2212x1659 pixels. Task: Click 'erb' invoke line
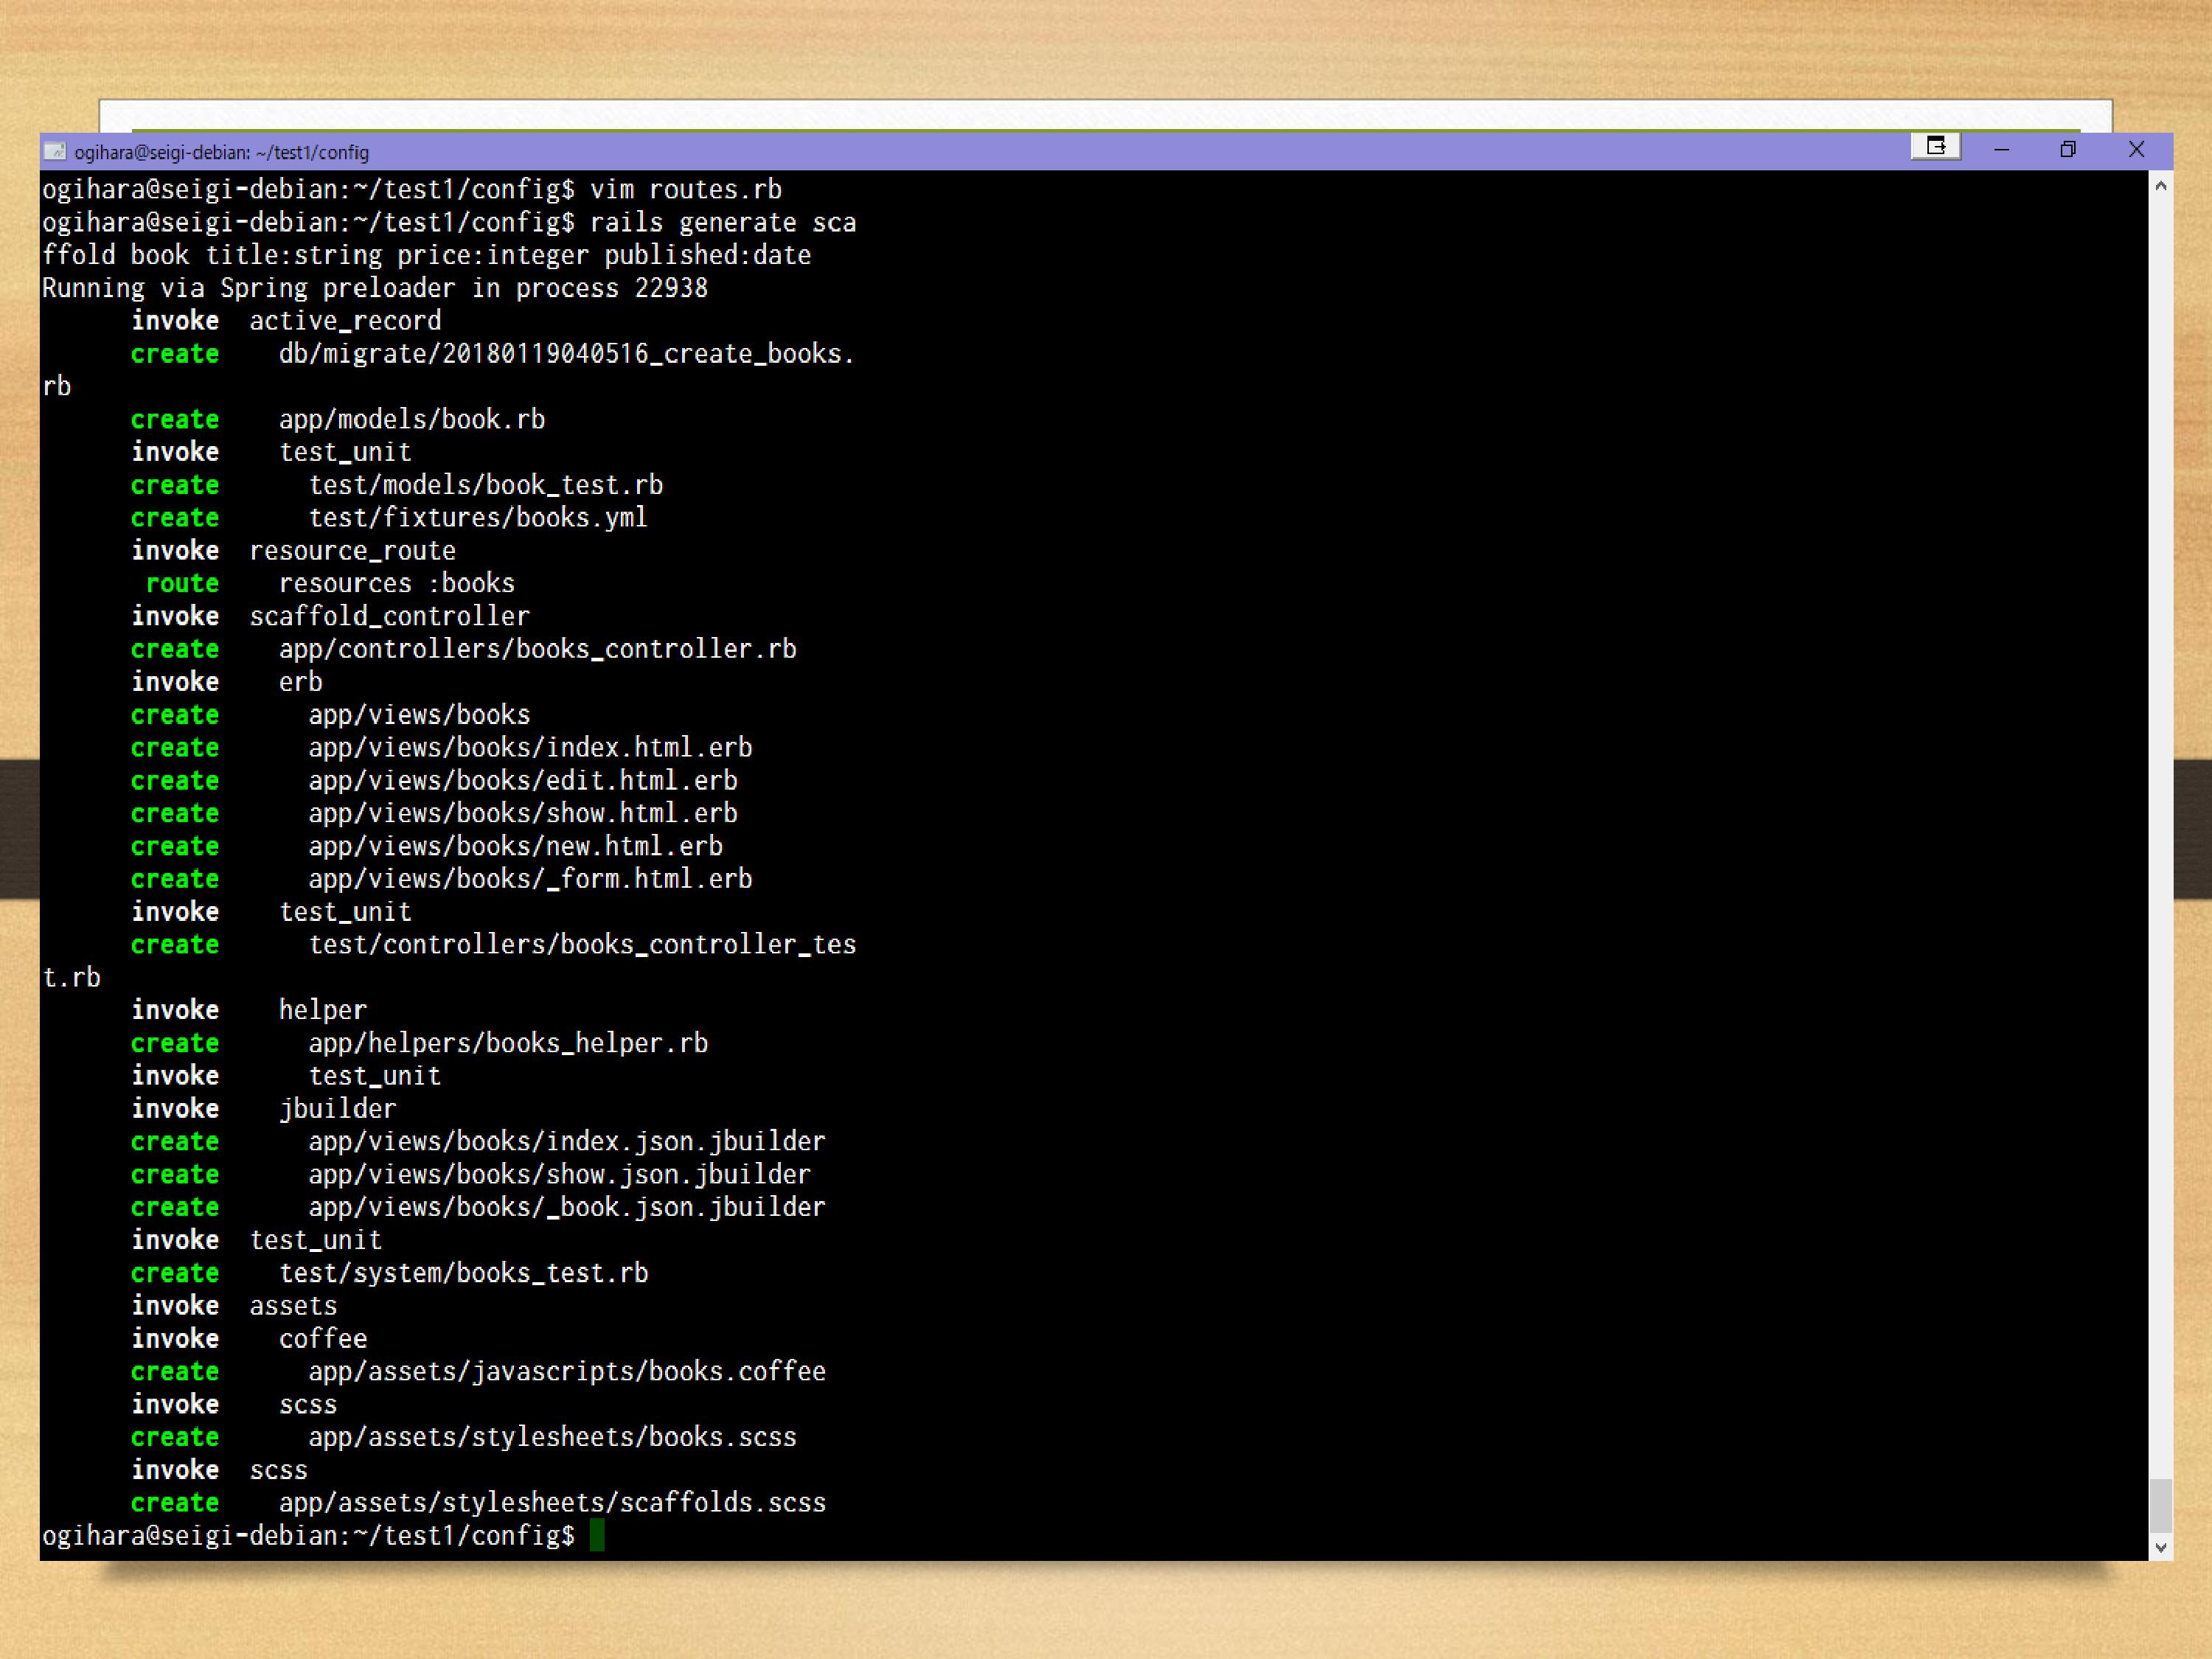click(x=300, y=682)
